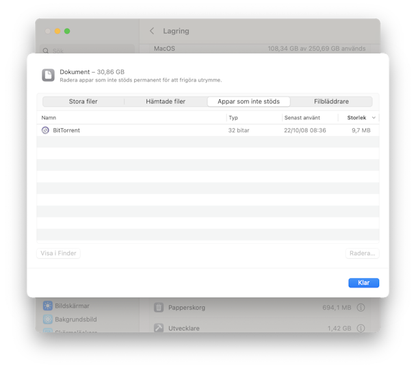
Task: Select the Appar som inte stöds tab
Action: coord(248,101)
